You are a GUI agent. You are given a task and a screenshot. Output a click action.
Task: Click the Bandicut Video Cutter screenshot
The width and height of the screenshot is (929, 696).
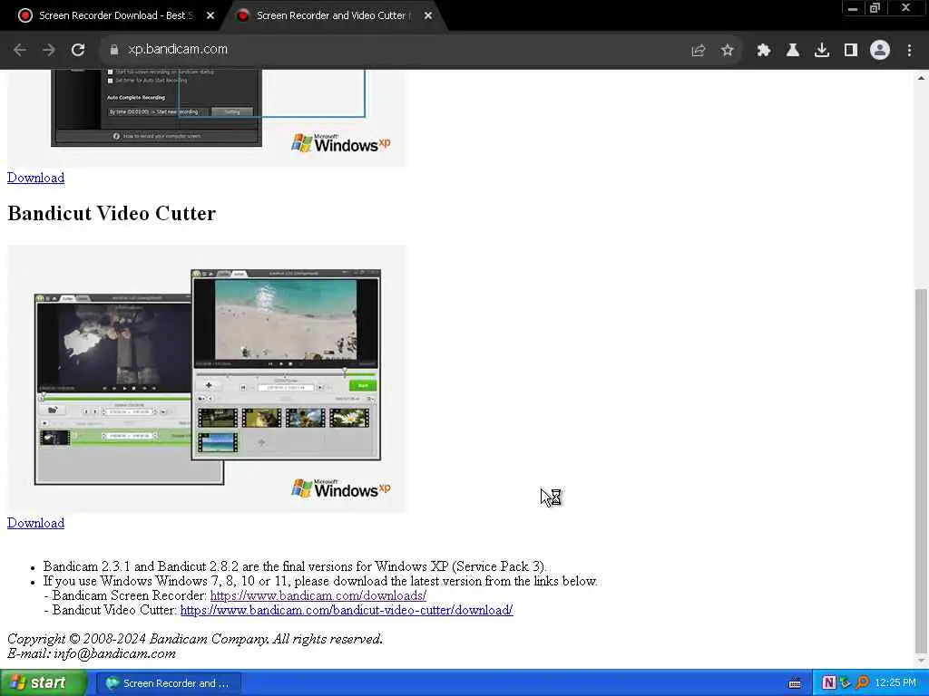tap(207, 378)
